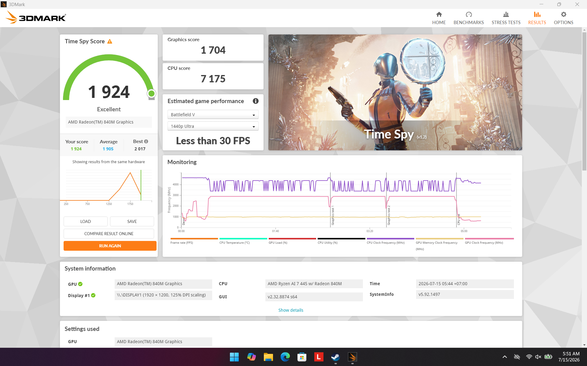Click the 3DMark logo
The image size is (587, 366).
click(36, 18)
